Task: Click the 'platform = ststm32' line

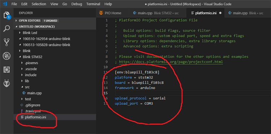Action: tap(134, 78)
